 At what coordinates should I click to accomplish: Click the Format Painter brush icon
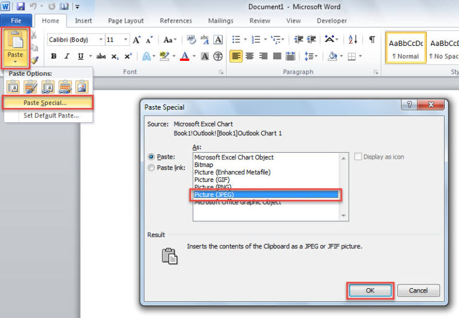[35, 60]
